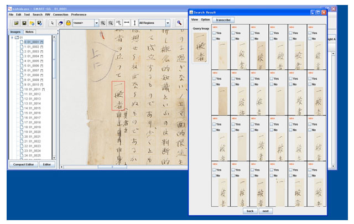Viewport: 354px width, 224px height.
Task: Check No on first search result
Action: point(215,38)
